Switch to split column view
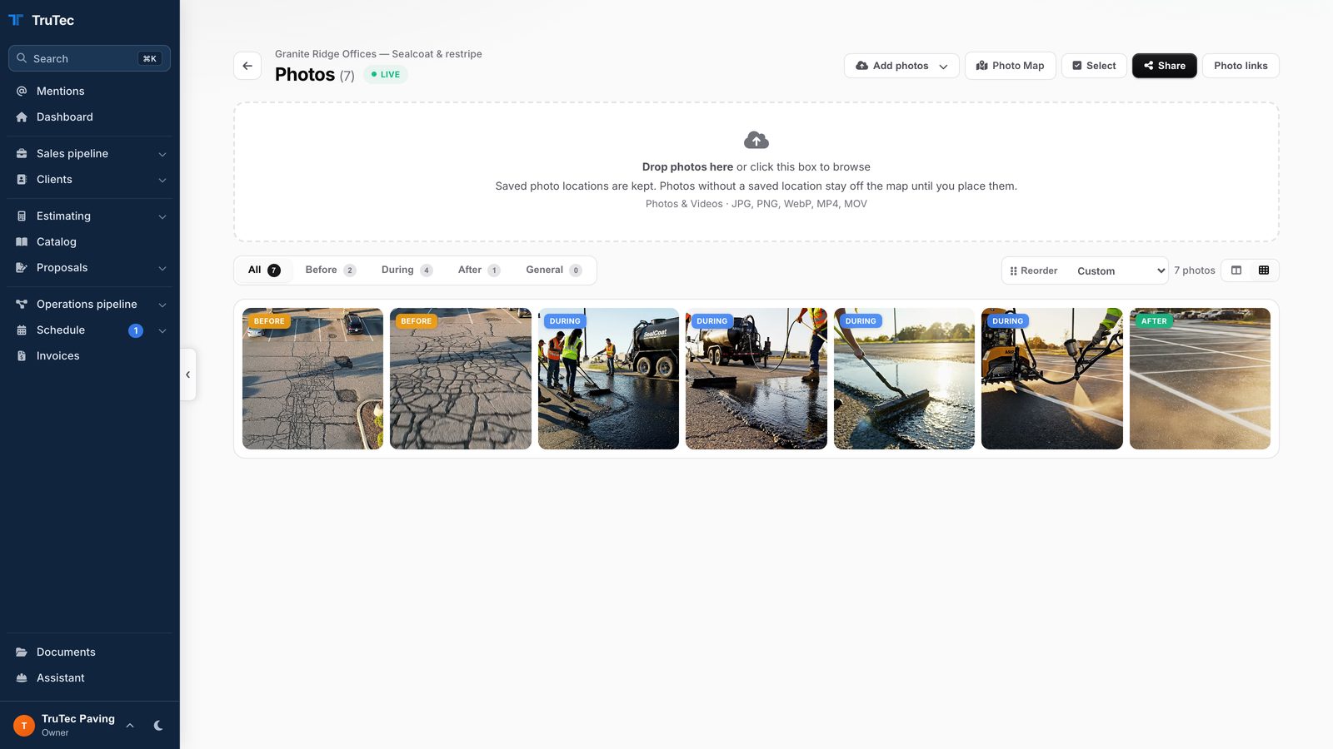Viewport: 1333px width, 749px height. point(1236,270)
